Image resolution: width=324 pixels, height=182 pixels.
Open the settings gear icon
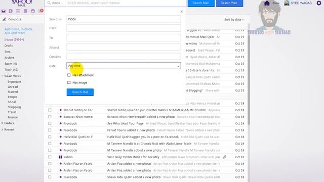319,3
